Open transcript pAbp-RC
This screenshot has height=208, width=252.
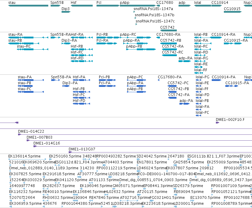[136, 38]
